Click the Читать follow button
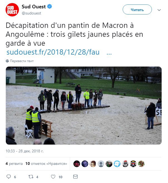The width and height of the screenshot is (168, 183). click(x=137, y=9)
